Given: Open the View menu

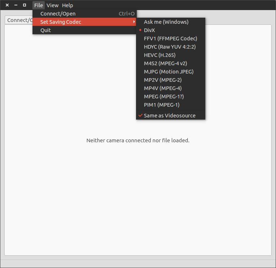Looking at the screenshot, I should coord(52,5).
